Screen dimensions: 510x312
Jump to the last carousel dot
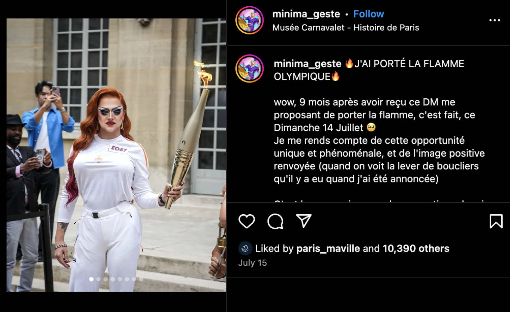coord(141,279)
